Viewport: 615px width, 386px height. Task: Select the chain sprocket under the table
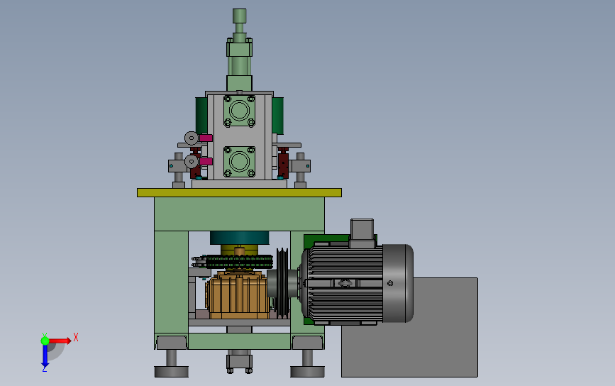coord(233,262)
